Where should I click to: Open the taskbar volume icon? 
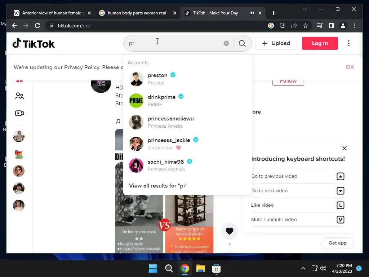323,268
